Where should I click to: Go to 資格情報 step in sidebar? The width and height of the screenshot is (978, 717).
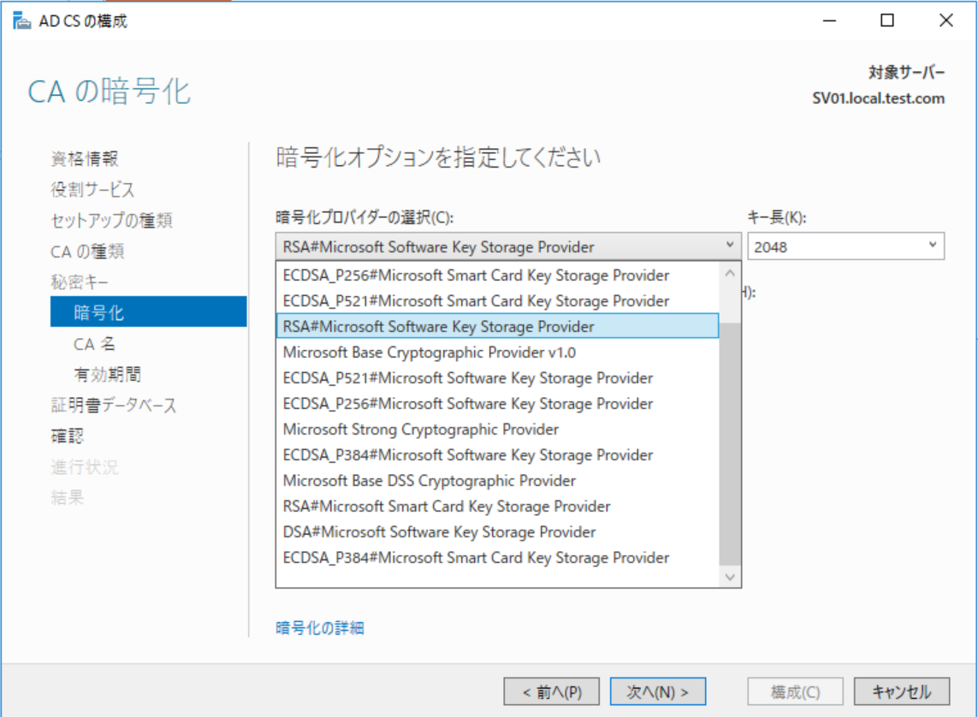coord(84,158)
